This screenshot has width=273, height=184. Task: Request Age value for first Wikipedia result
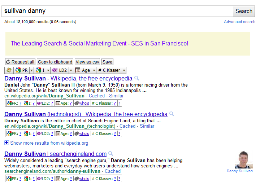click(x=71, y=103)
